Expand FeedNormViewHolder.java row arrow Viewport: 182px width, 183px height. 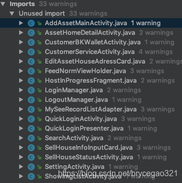pos(21,71)
